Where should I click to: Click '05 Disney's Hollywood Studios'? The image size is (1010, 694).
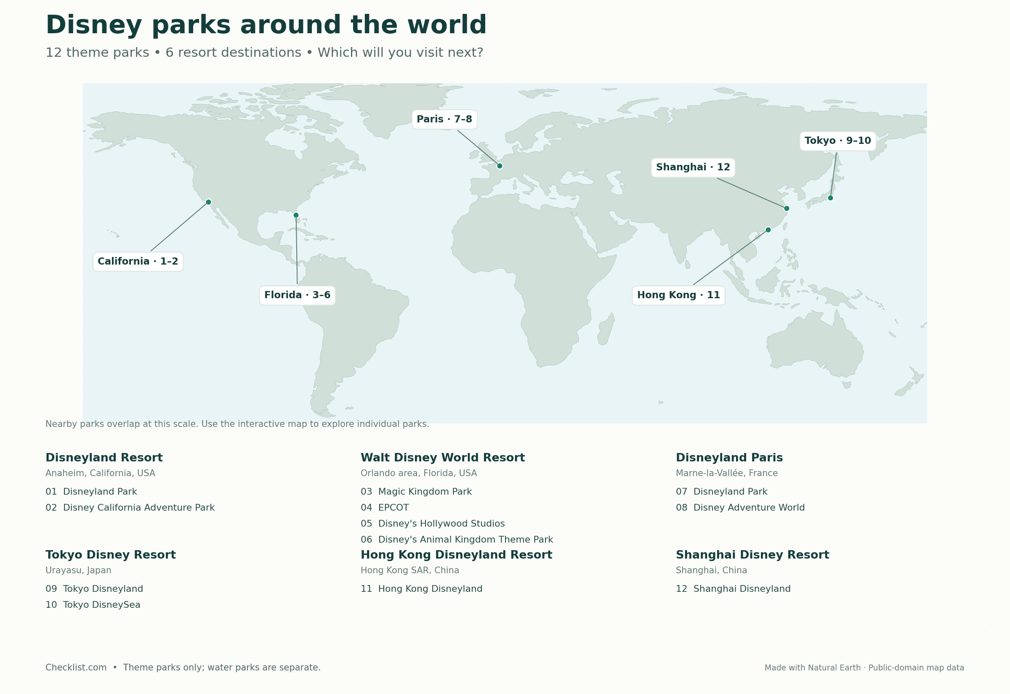[x=433, y=524]
